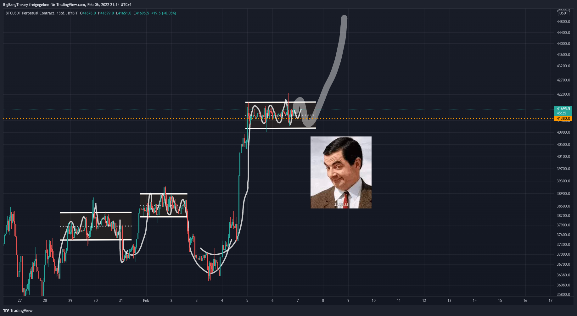Click the Feb label on time axis
The height and width of the screenshot is (316, 577).
coord(146,301)
